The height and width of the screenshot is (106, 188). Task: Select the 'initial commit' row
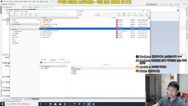[x=95, y=37]
